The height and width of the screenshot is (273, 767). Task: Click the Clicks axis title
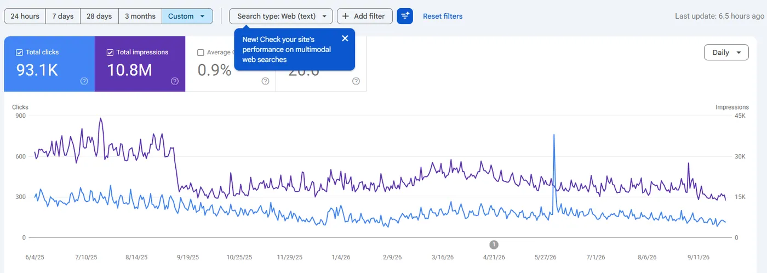click(x=20, y=107)
